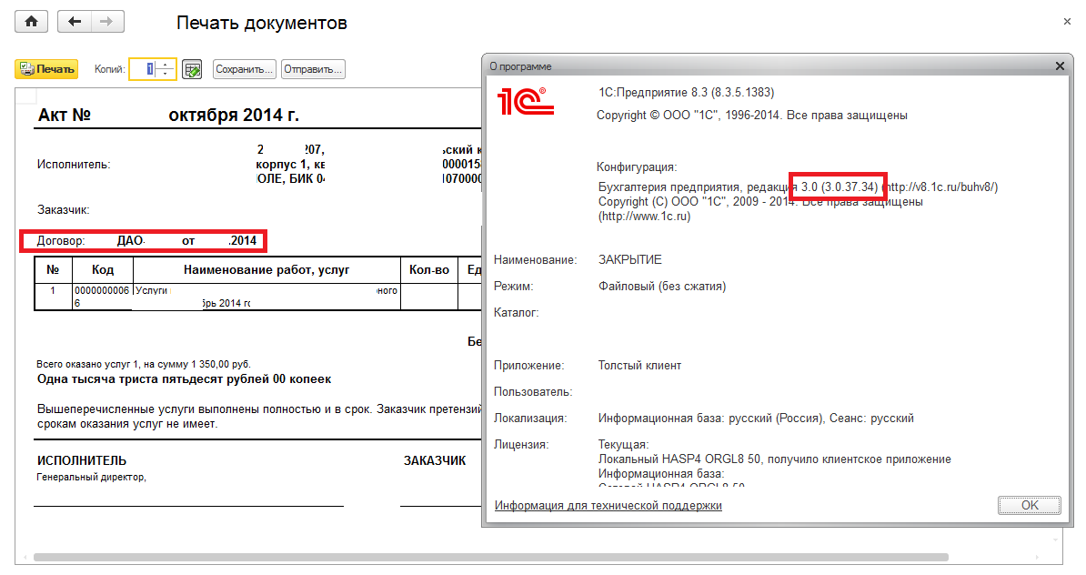Close the Печать документов page
The width and height of the screenshot is (1086, 575).
(x=1067, y=22)
